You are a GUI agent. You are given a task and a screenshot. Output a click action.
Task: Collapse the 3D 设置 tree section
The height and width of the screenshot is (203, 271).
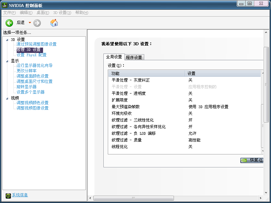click(x=7, y=39)
